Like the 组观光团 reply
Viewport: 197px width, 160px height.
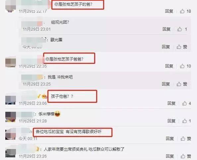[x=179, y=29]
